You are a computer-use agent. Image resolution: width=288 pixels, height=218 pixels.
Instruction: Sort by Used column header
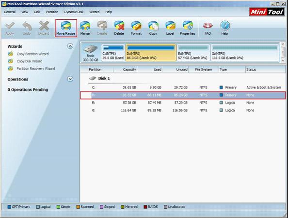150,70
